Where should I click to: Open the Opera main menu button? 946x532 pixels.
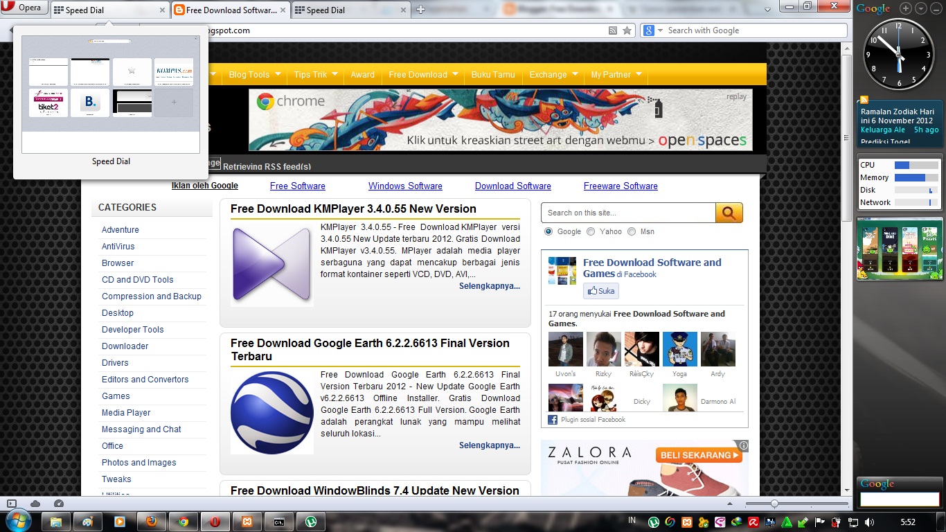pyautogui.click(x=25, y=8)
